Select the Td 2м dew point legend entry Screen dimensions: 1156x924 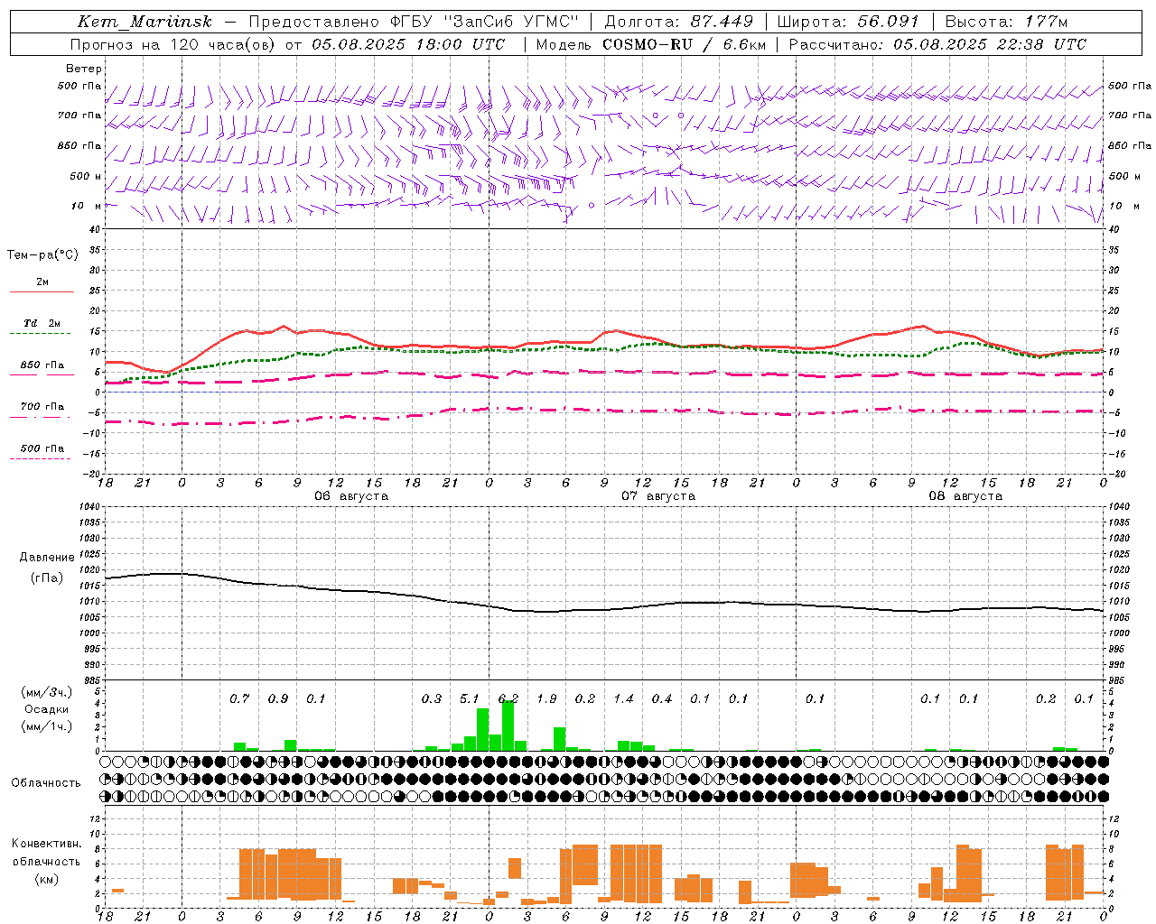(x=42, y=323)
